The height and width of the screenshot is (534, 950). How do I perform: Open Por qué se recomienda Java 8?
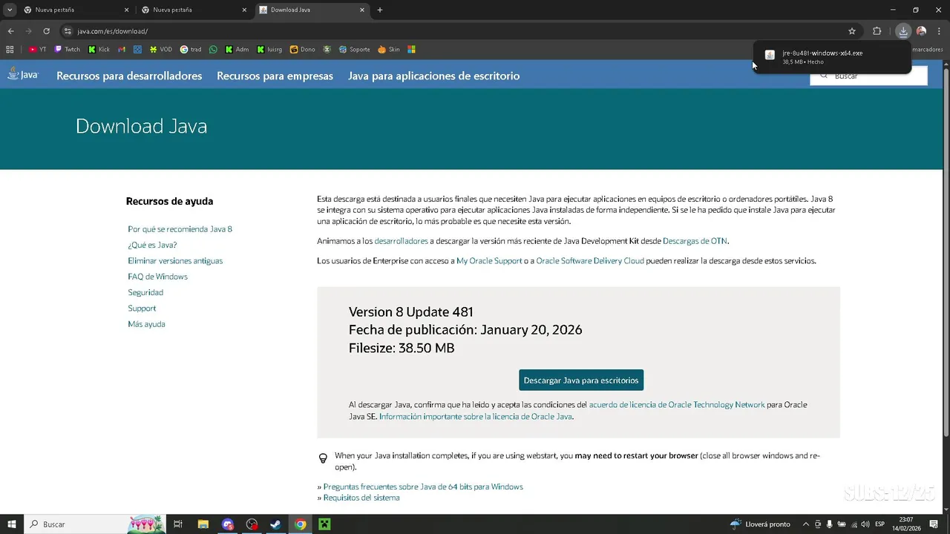(180, 229)
